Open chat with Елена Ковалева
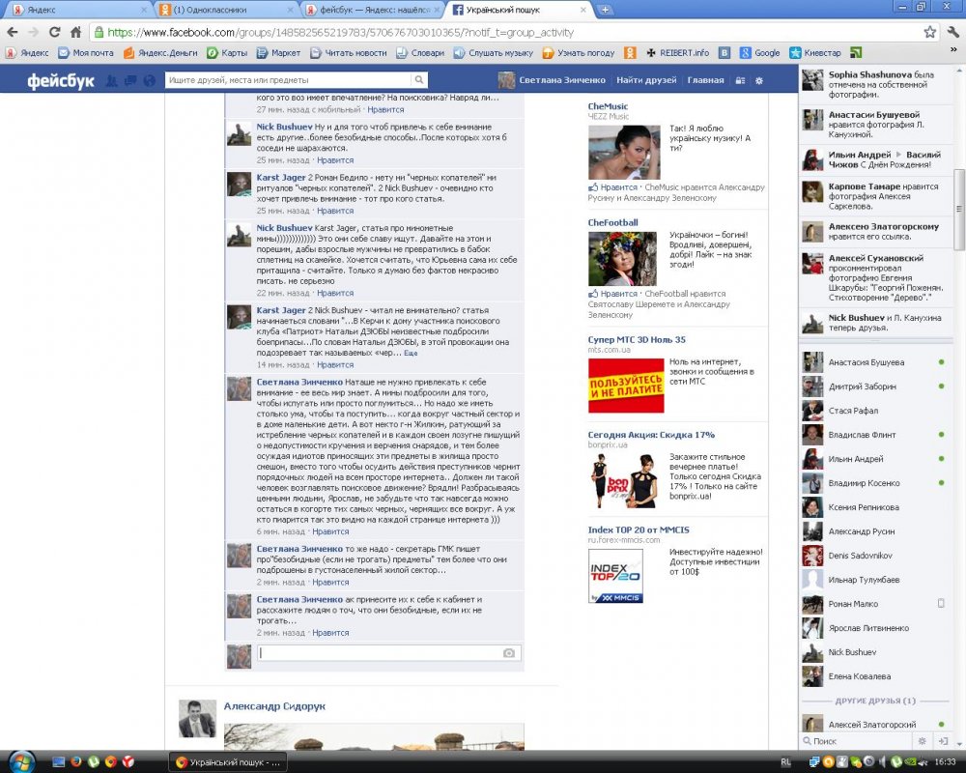Image resolution: width=966 pixels, height=773 pixels. tap(873, 676)
